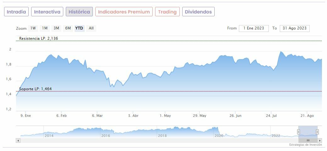Click the From date field
Screen dimensions: 327x151
point(254,28)
